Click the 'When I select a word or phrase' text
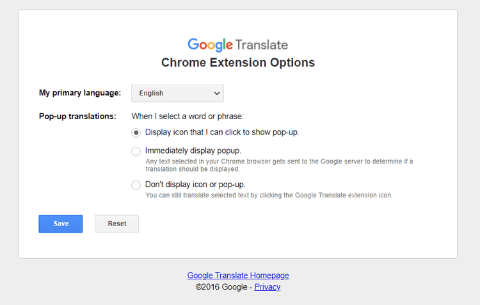480x305 pixels. (x=188, y=116)
